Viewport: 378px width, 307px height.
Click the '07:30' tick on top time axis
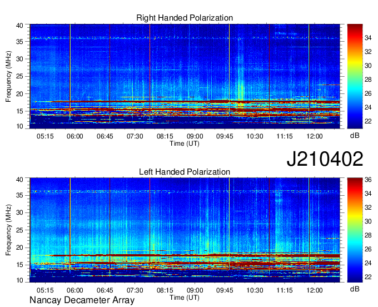[x=135, y=136]
